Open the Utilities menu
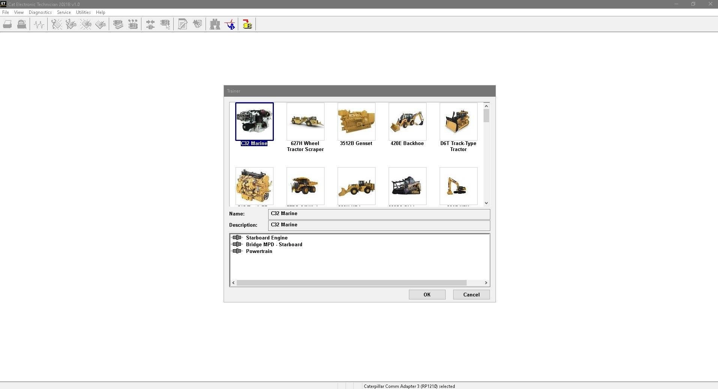 [83, 12]
